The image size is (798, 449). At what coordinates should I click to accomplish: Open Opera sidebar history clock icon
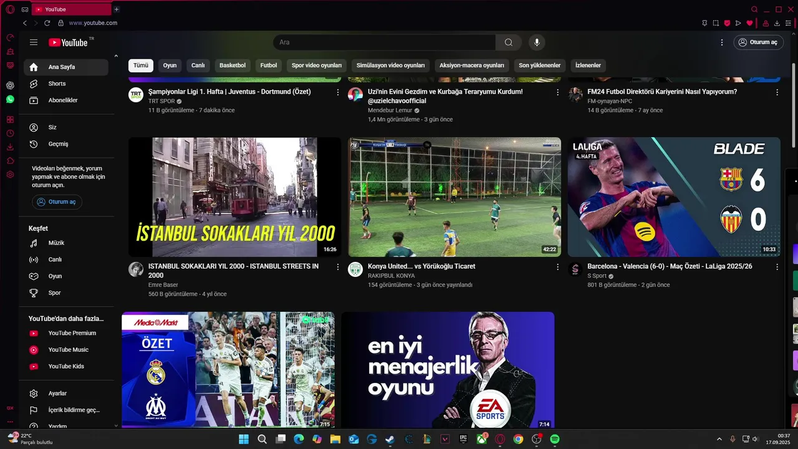(10, 133)
